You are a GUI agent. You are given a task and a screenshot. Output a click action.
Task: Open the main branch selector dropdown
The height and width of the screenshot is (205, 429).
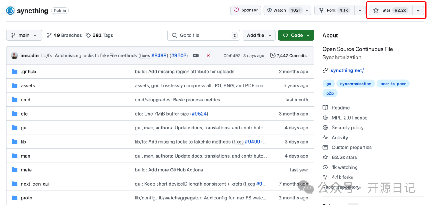tap(24, 35)
